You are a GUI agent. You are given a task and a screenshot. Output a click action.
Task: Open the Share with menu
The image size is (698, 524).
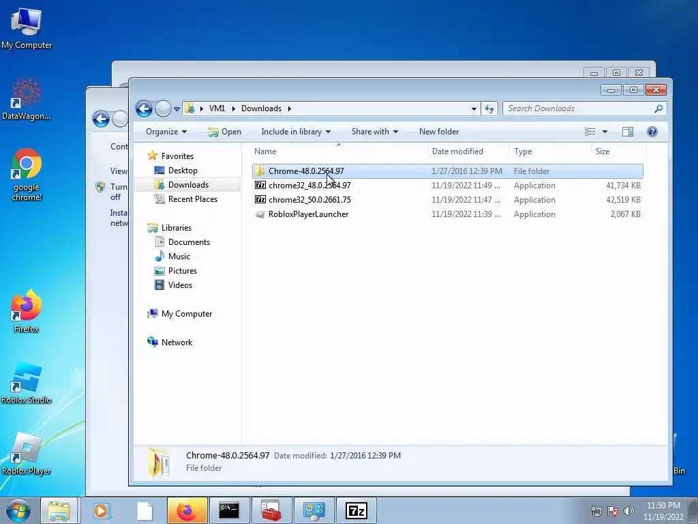click(x=374, y=132)
